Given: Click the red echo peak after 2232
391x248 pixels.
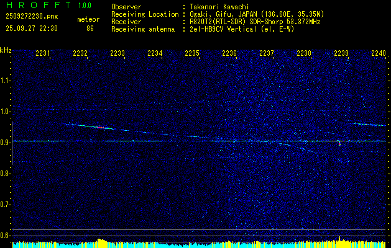Looking at the screenshot, I should point(99,127).
